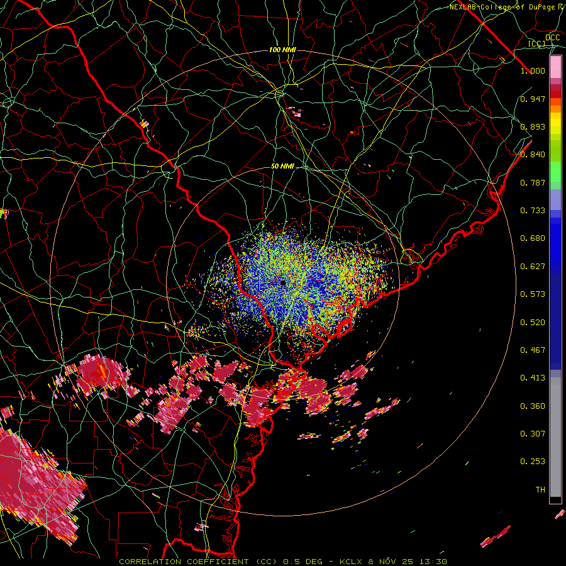Viewport: 566px width, 566px height.
Task: Select the DCC label above the color bar
Action: (x=552, y=38)
